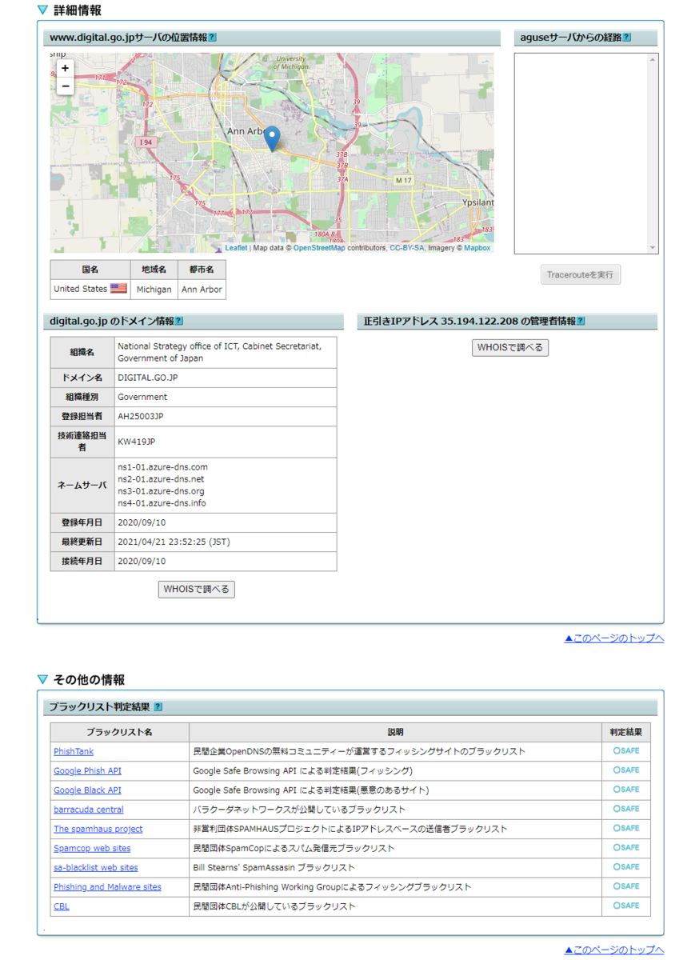Image resolution: width=695 pixels, height=960 pixels.
Task: Open help icon beside ドメイン情報 heading
Action: pyautogui.click(x=179, y=322)
